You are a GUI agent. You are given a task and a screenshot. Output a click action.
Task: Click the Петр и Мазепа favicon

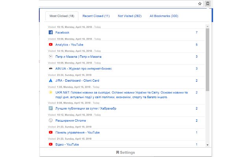point(51,57)
